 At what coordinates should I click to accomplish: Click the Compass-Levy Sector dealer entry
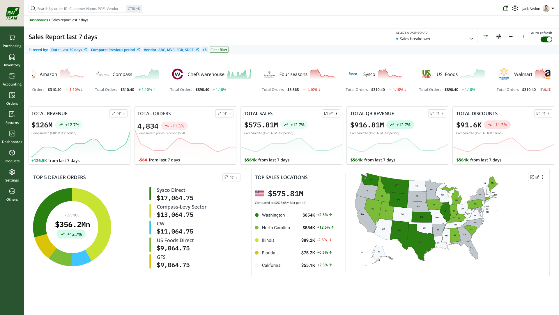[x=178, y=211]
